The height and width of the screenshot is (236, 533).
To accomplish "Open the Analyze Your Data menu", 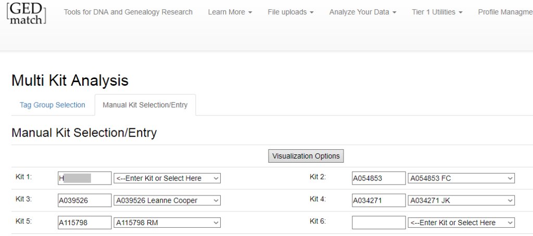I will click(x=363, y=12).
